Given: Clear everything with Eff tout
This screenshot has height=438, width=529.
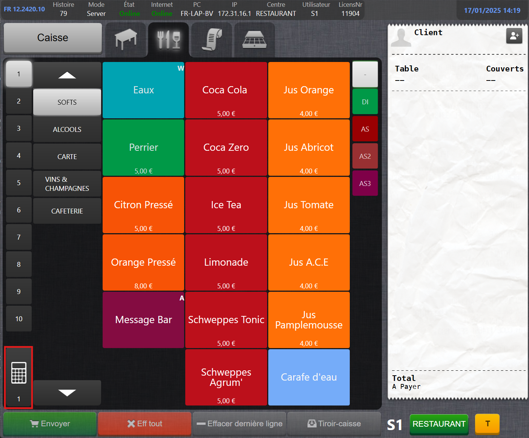Looking at the screenshot, I should 145,424.
